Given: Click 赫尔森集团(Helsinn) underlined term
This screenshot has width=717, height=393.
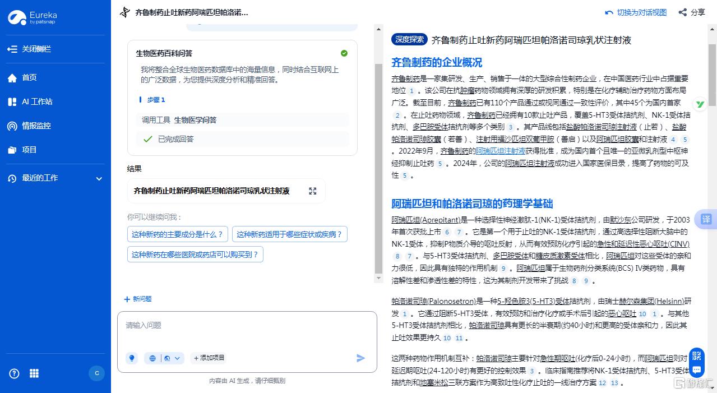Looking at the screenshot, I should (x=650, y=301).
